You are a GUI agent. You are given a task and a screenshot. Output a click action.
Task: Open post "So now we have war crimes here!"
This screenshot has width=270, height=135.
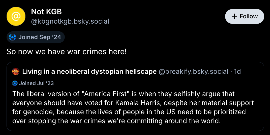coord(67,52)
